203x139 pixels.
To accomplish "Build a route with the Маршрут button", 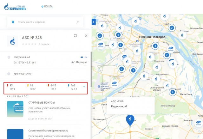I will [x=79, y=62].
